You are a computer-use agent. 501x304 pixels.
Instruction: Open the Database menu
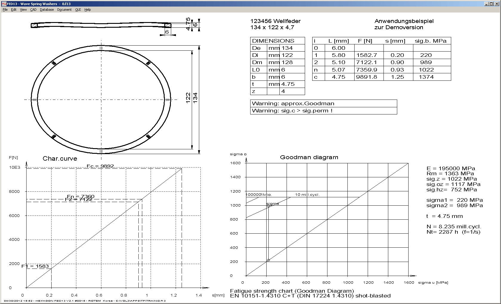47,10
